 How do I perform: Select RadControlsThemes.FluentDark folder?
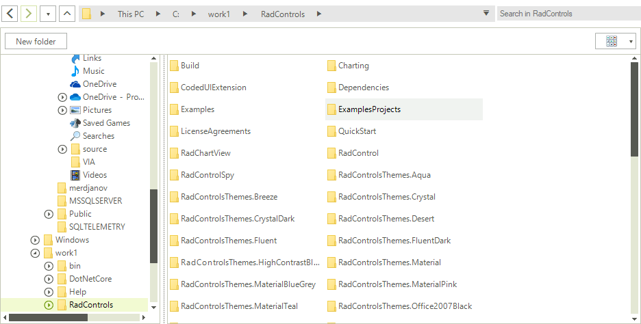point(389,241)
